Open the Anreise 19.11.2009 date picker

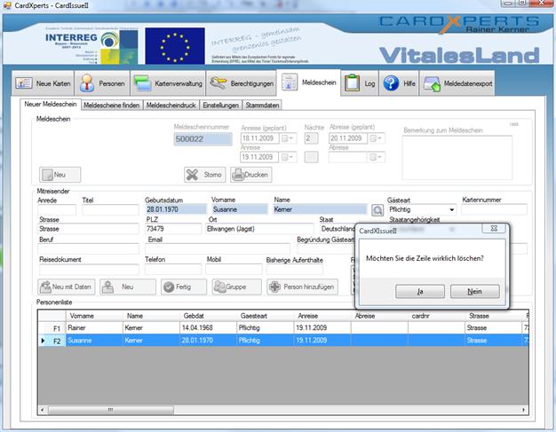[x=288, y=157]
